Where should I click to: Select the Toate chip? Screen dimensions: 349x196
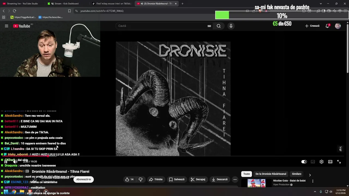click(x=246, y=174)
